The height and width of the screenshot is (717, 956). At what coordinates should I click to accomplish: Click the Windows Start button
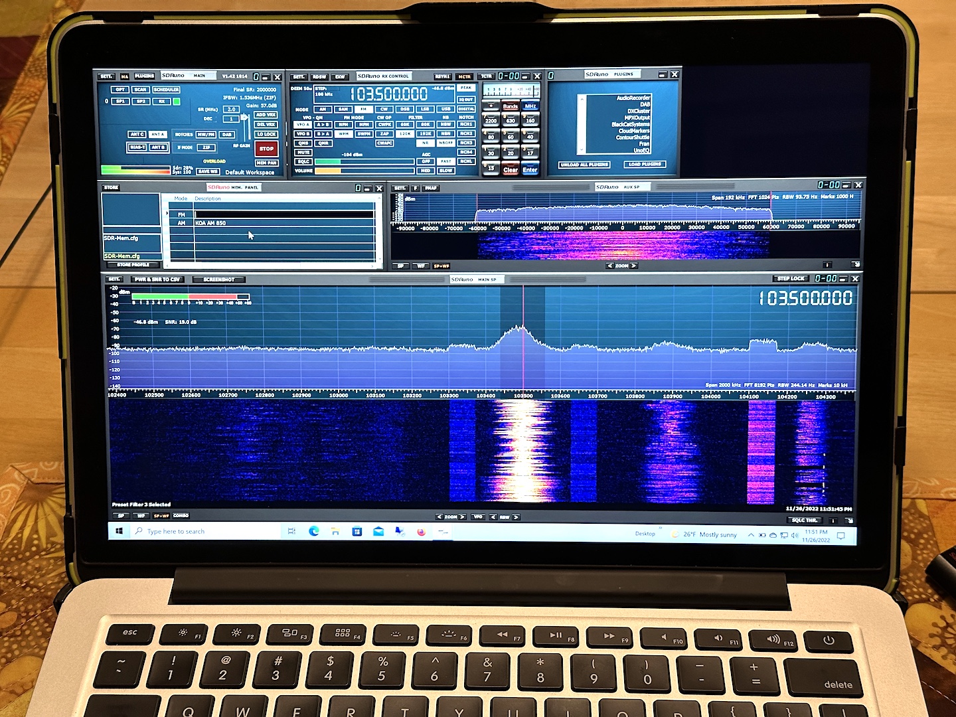[119, 531]
